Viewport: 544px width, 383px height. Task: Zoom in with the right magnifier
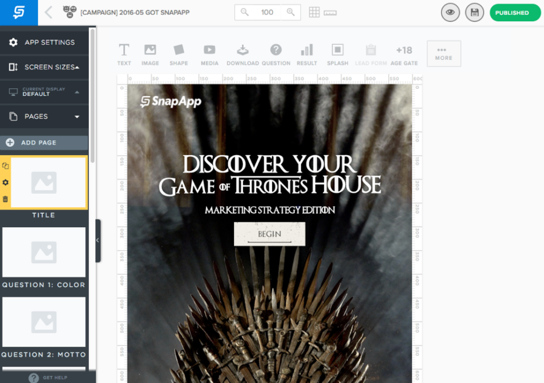(x=291, y=13)
